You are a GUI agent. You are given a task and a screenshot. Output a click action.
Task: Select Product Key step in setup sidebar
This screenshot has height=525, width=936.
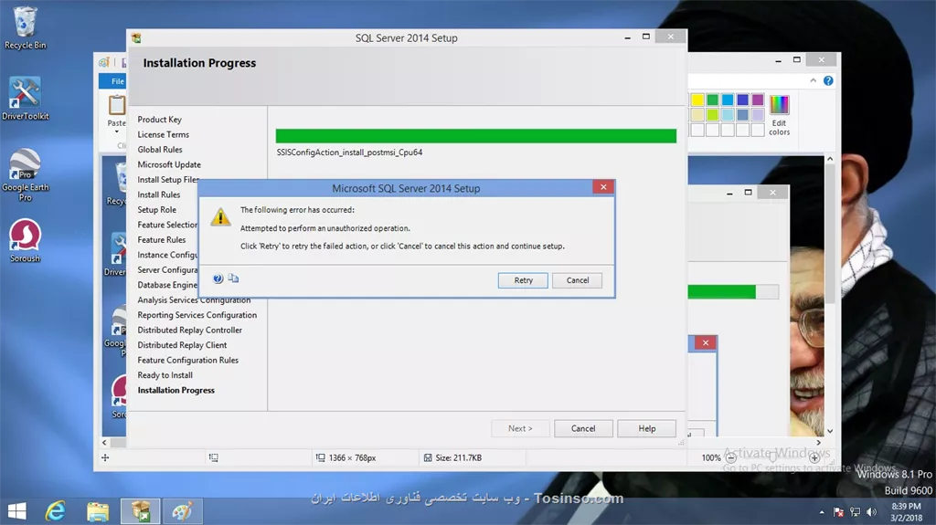159,120
